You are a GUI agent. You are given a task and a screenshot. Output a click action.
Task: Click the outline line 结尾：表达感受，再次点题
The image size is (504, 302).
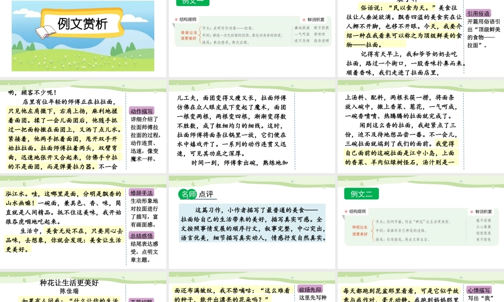(x=225, y=42)
